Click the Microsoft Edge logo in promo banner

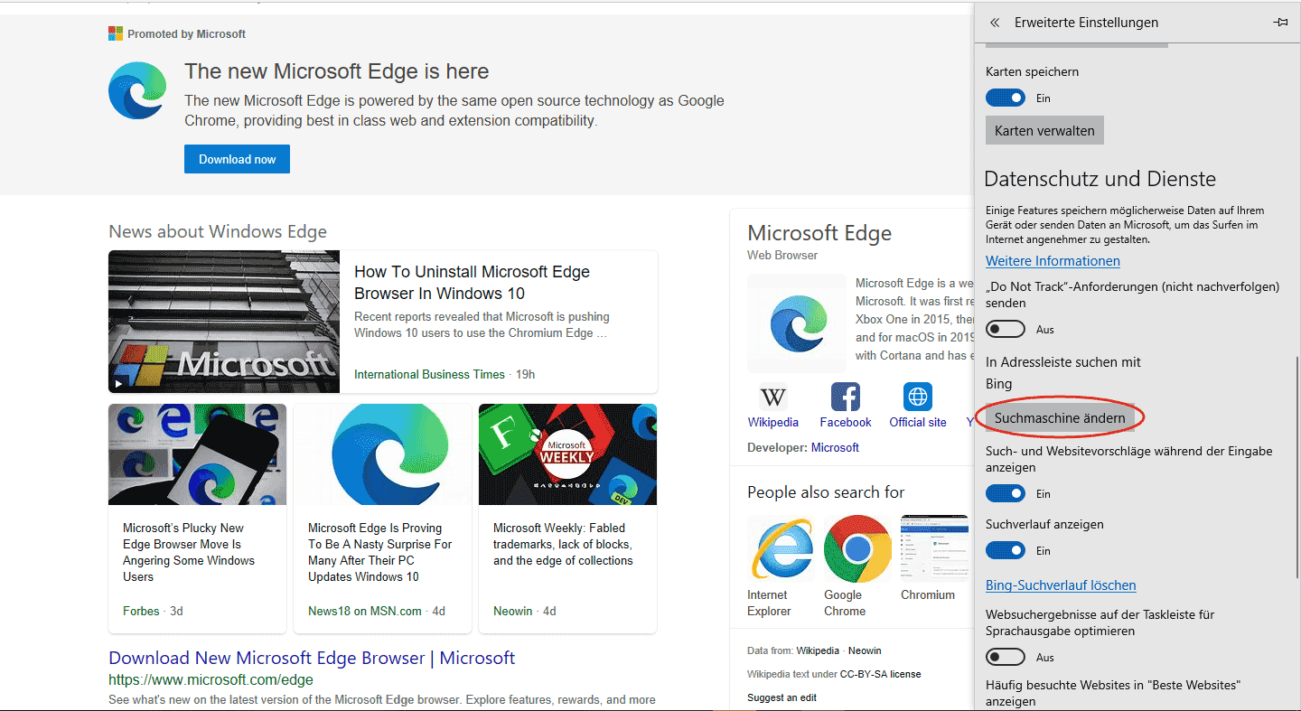[x=137, y=90]
